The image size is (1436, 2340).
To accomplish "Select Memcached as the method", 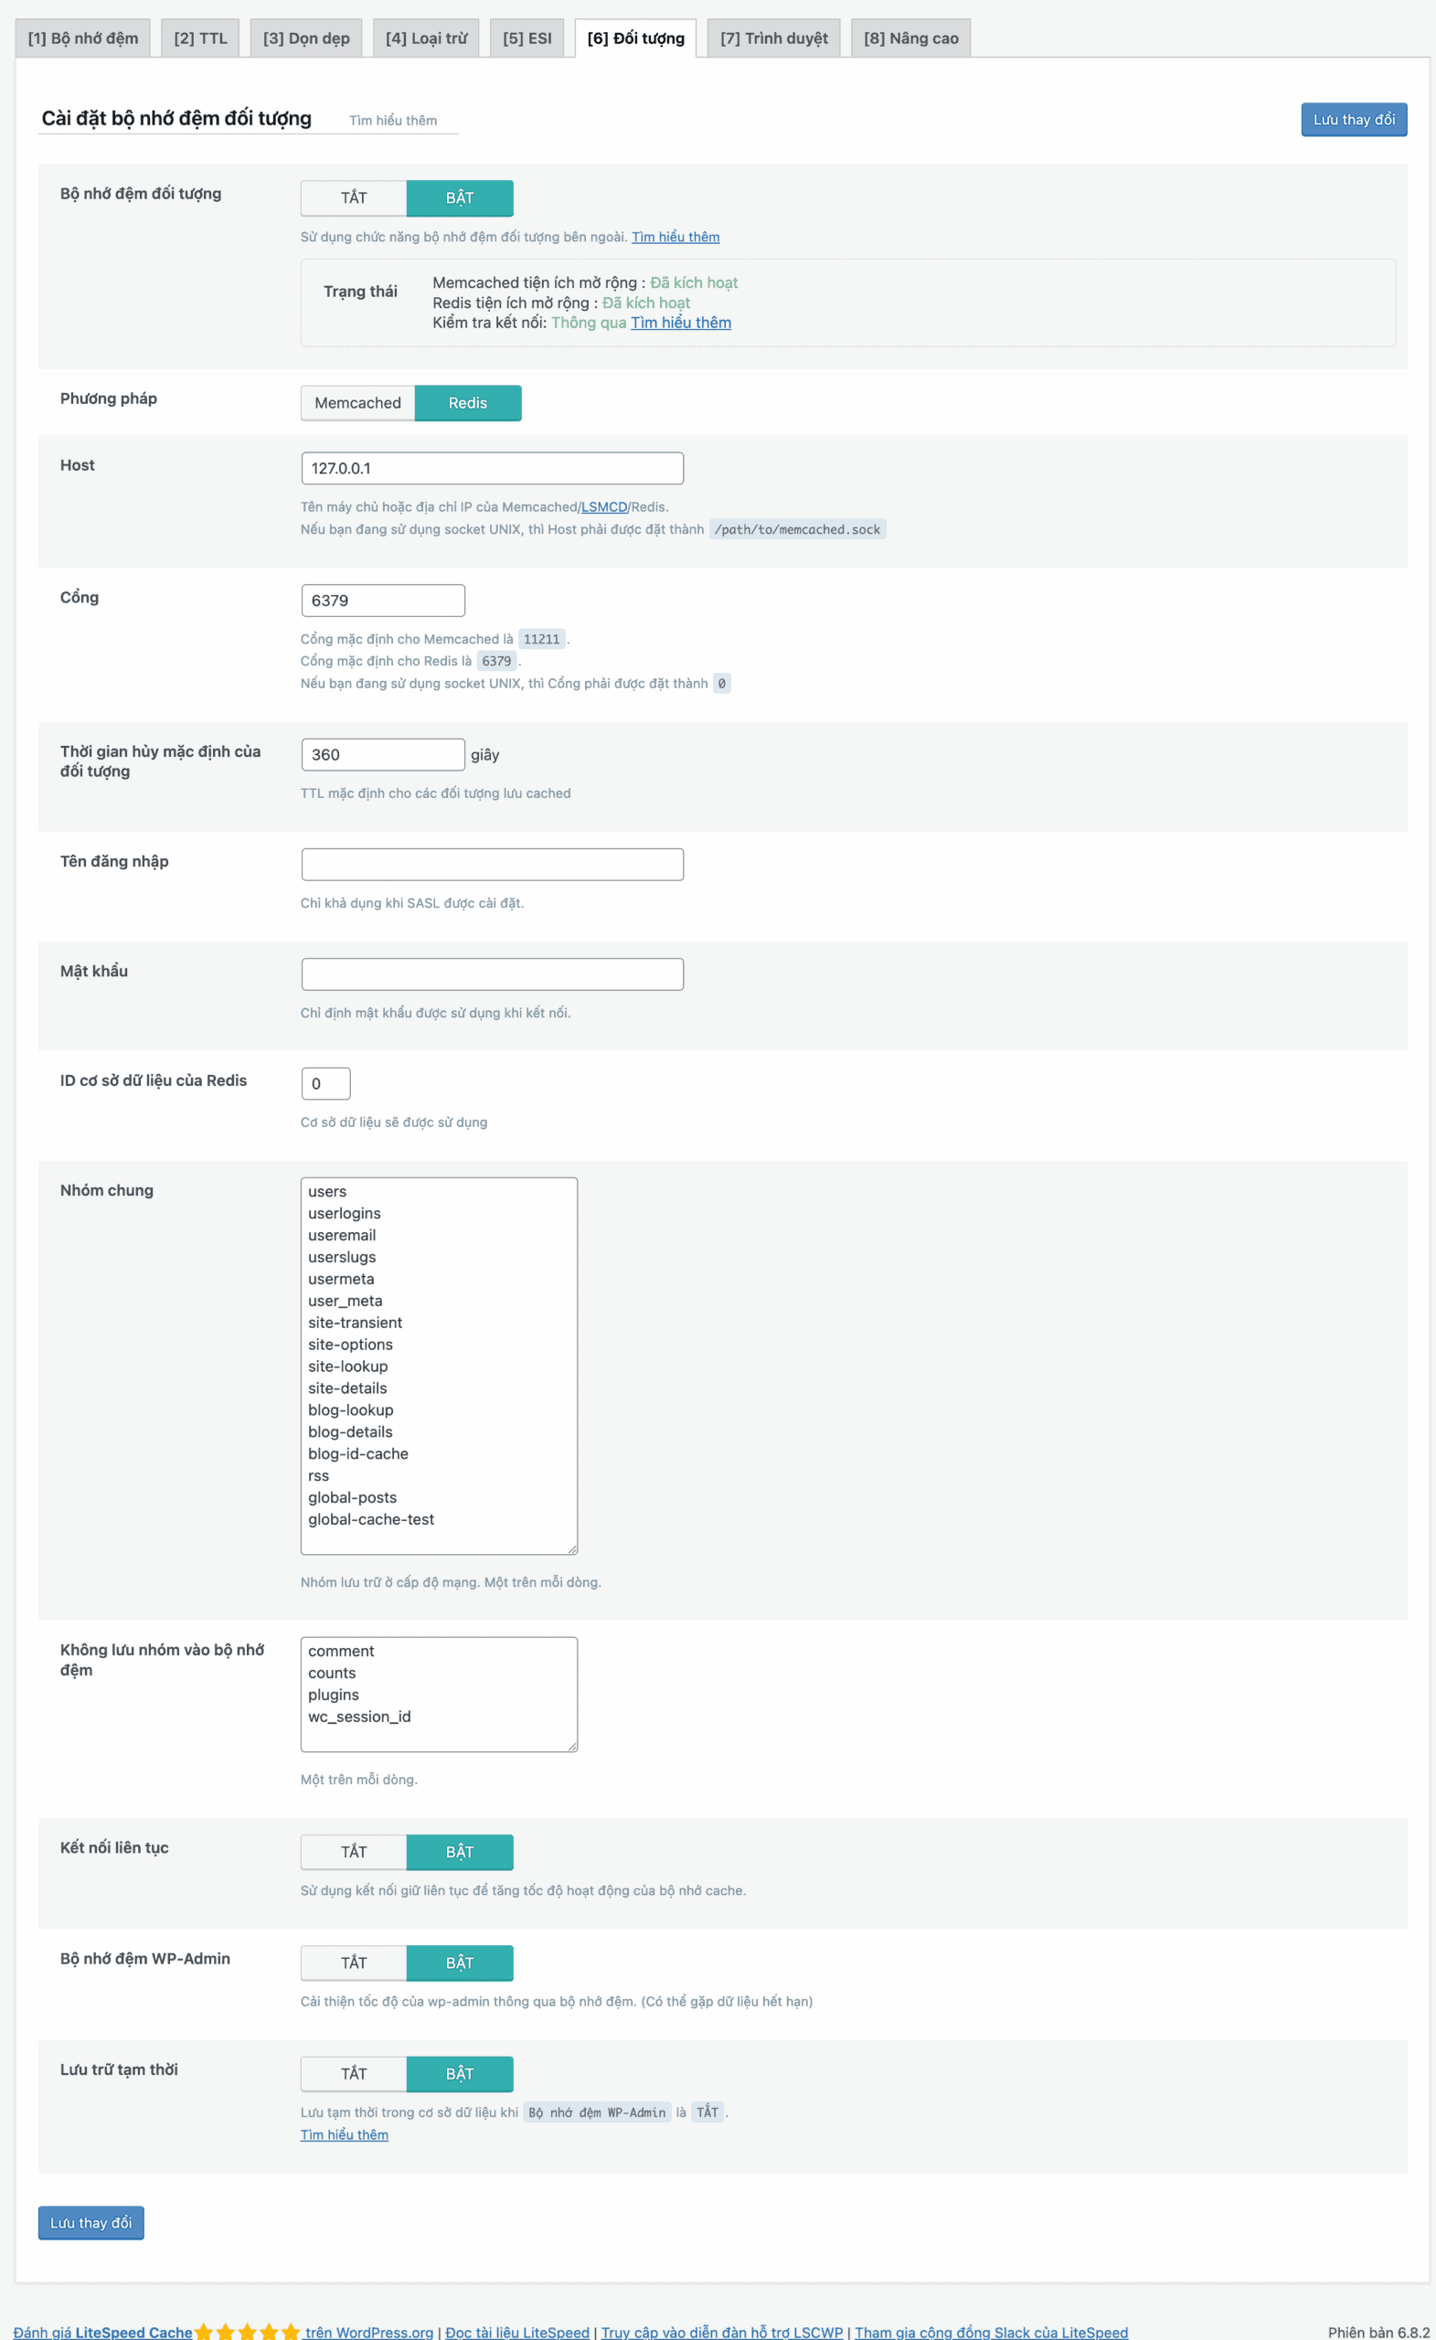I will coord(357,403).
